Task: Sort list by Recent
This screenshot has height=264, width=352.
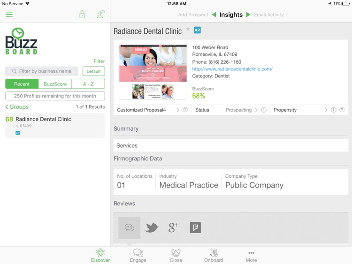Action: (x=22, y=84)
